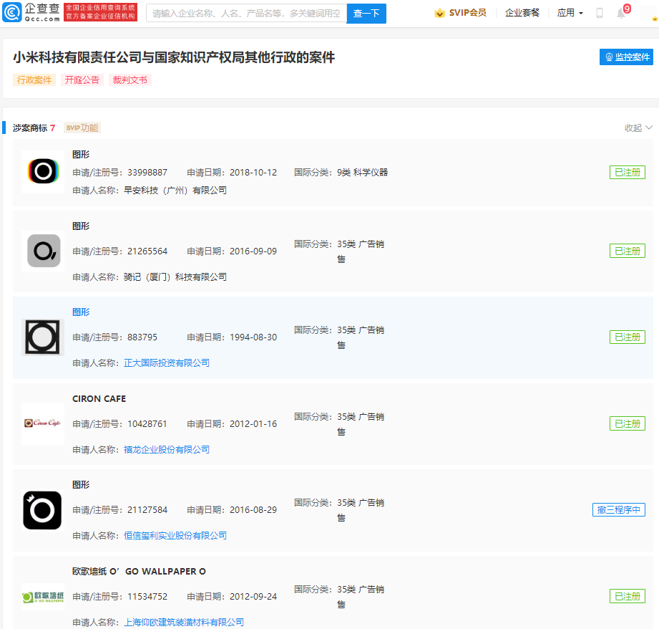Select the 裁判文书 tag
The width and height of the screenshot is (659, 629).
[x=130, y=80]
